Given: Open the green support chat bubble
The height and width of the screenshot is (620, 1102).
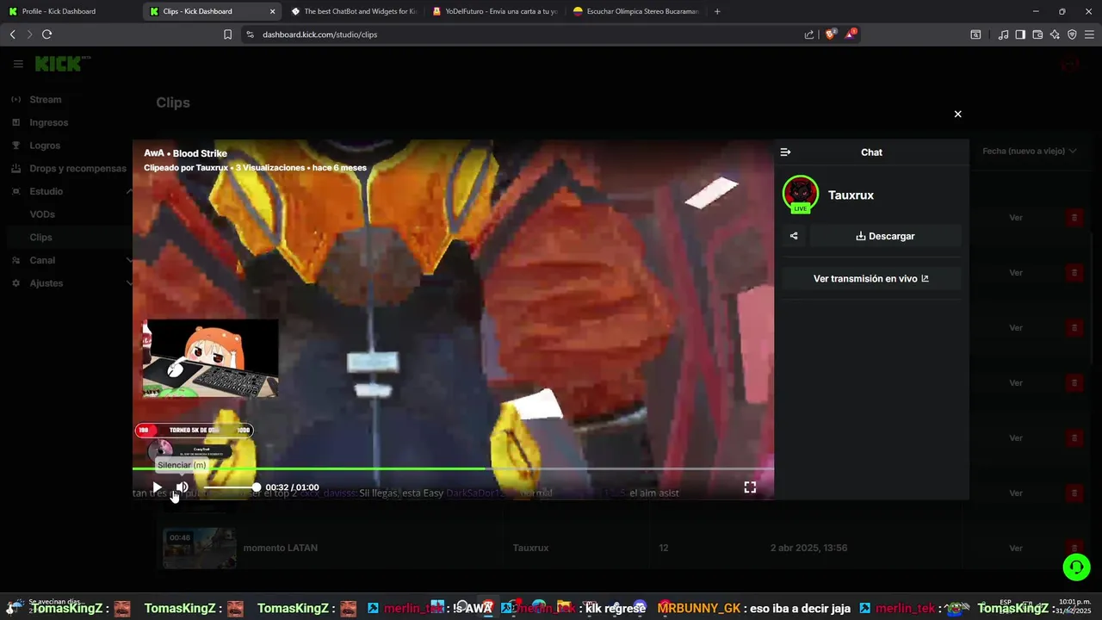Looking at the screenshot, I should pos(1076,567).
